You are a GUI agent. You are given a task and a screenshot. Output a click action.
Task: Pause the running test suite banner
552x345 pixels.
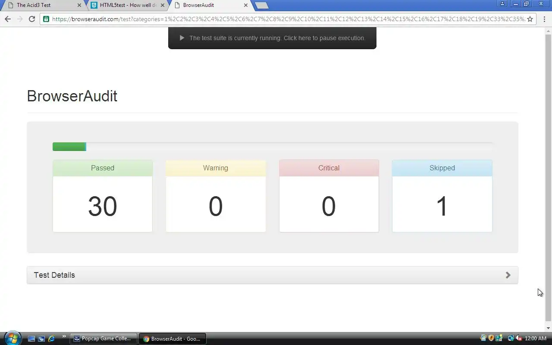click(x=272, y=38)
